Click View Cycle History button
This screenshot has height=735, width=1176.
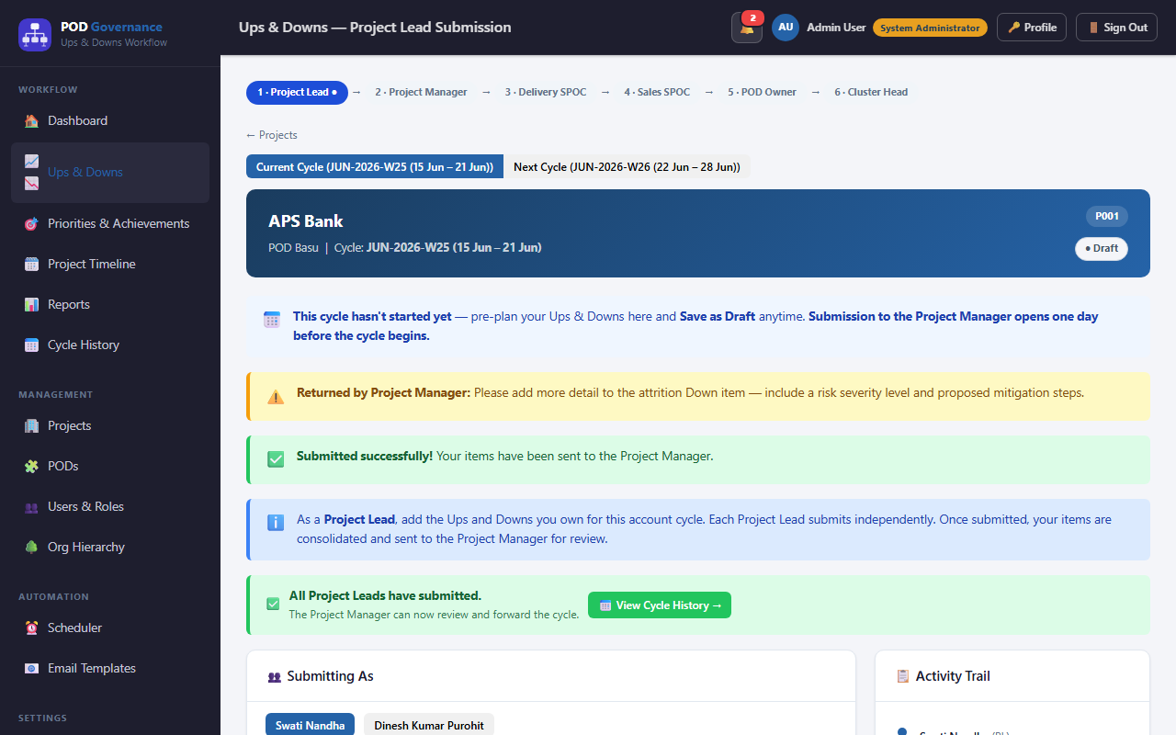(x=660, y=605)
